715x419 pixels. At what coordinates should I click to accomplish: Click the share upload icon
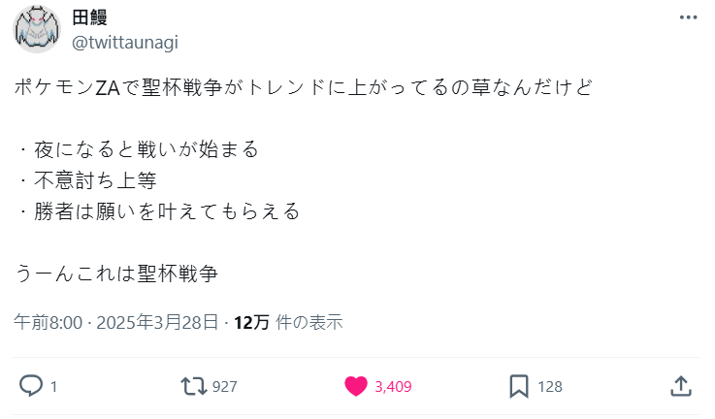(681, 386)
